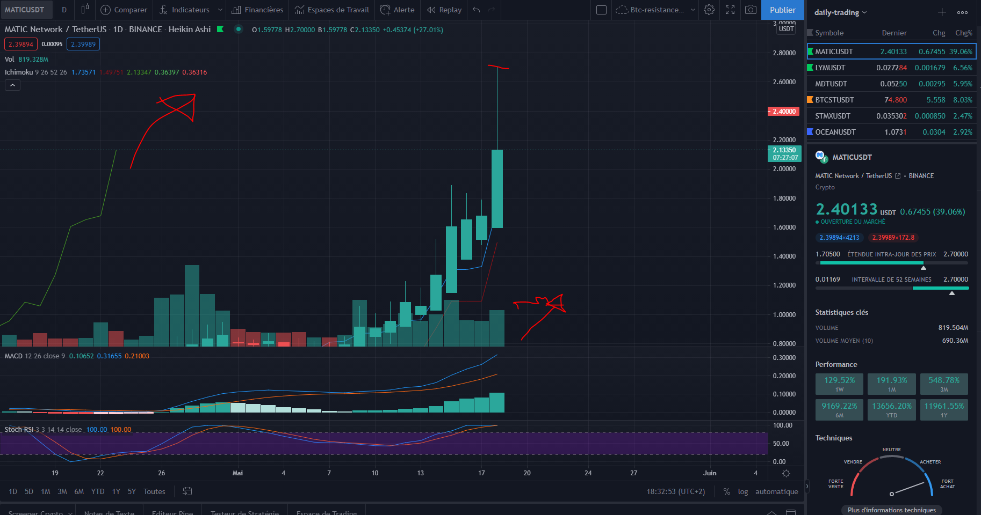Open MATIC Network / TetherUS external link icon
The height and width of the screenshot is (515, 981).
coord(897,176)
